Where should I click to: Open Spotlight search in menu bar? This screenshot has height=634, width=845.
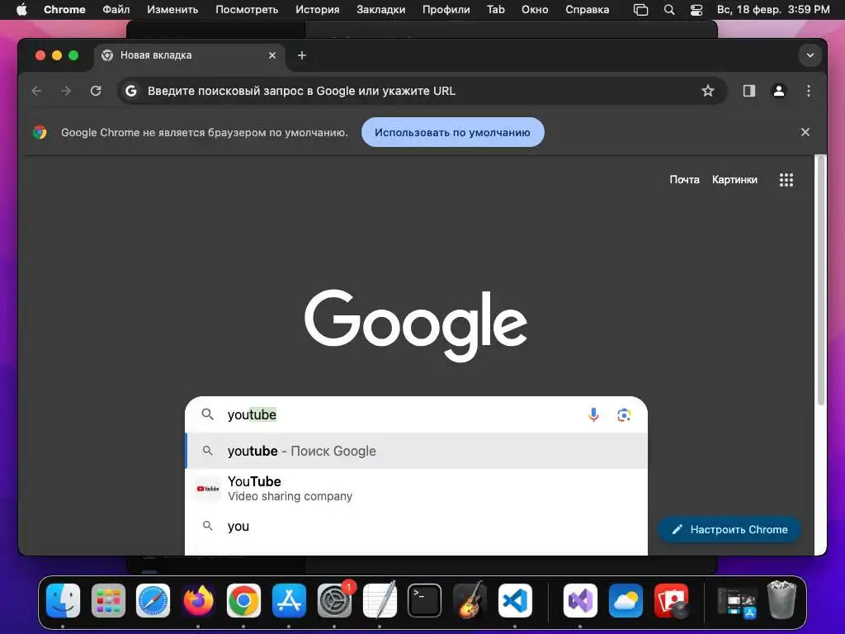[668, 10]
